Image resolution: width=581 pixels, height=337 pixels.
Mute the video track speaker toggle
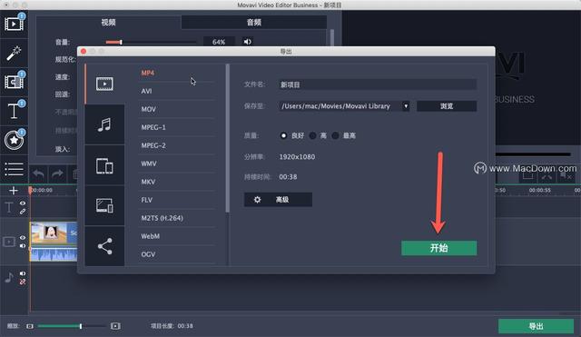coord(23,246)
